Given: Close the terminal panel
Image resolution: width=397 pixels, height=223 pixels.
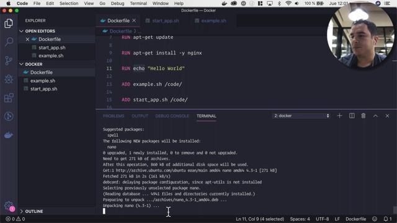Looking at the screenshot, I should pos(387,116).
